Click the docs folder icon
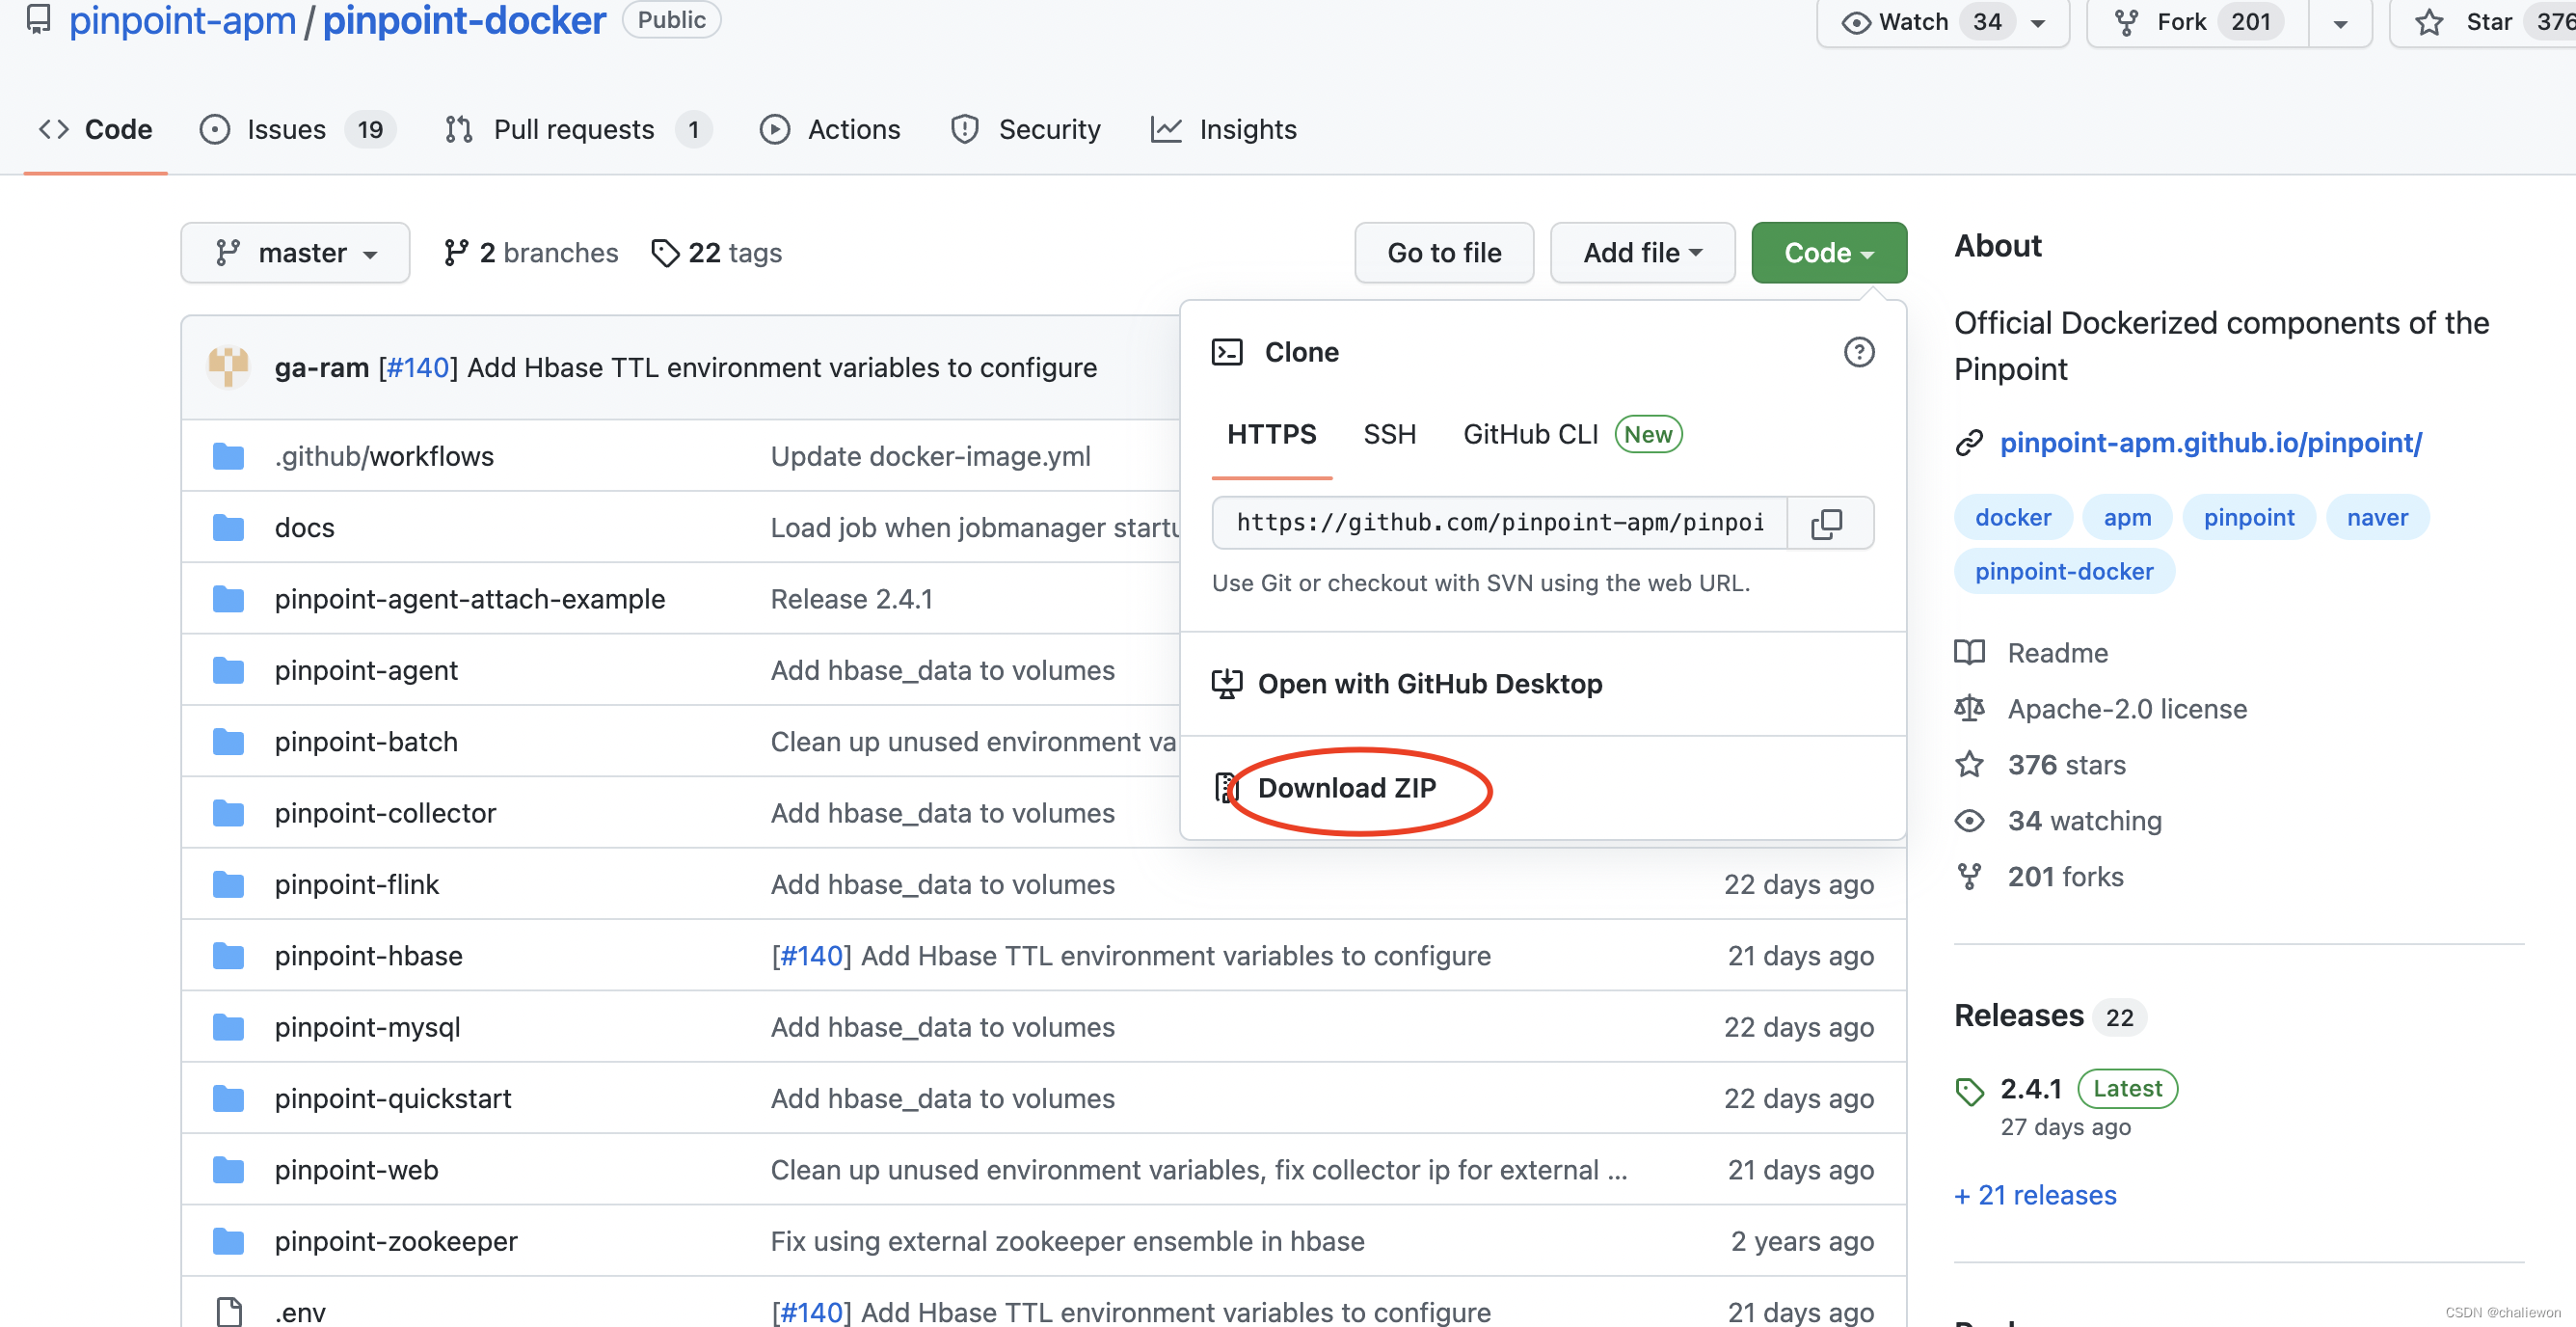This screenshot has width=2576, height=1327. click(x=228, y=528)
